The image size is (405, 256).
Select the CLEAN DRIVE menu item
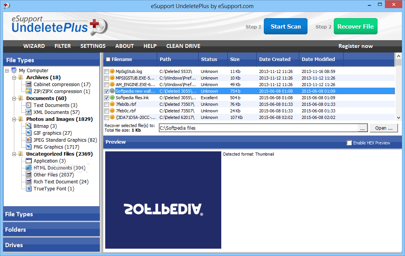point(183,46)
